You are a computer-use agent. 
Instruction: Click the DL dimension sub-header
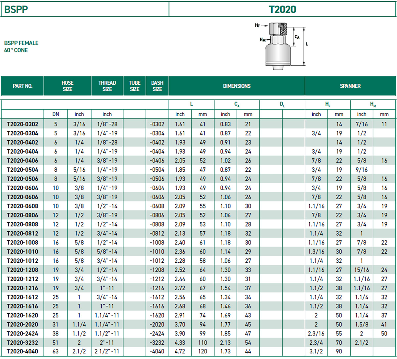(282, 104)
